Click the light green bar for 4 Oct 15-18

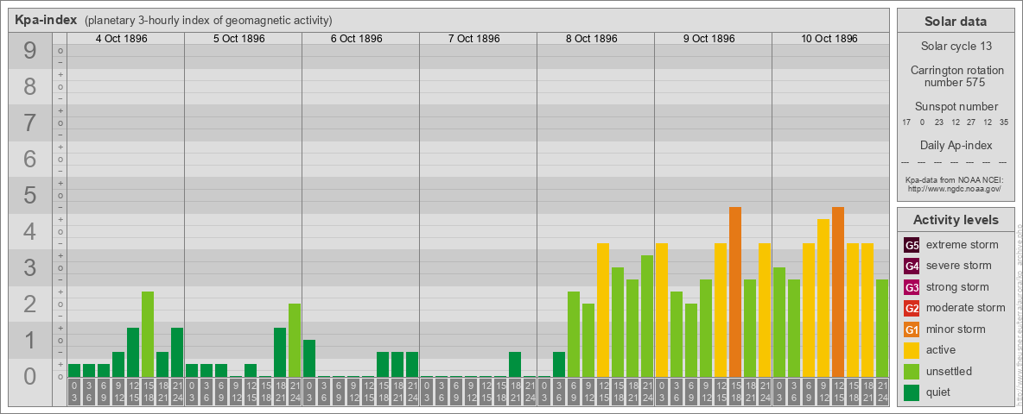point(148,334)
